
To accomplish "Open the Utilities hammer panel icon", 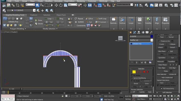I will pyautogui.click(x=151, y=33).
